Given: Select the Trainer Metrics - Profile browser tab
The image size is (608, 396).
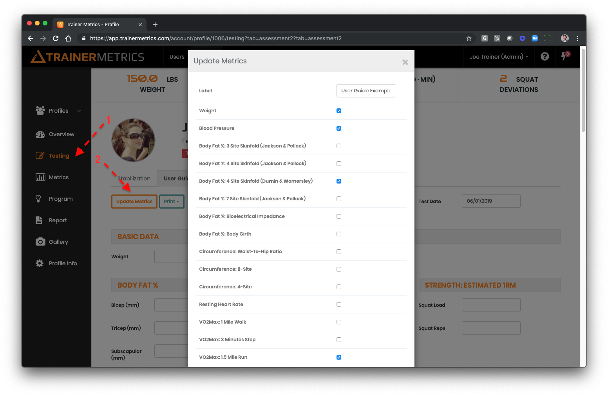Looking at the screenshot, I should coord(100,25).
